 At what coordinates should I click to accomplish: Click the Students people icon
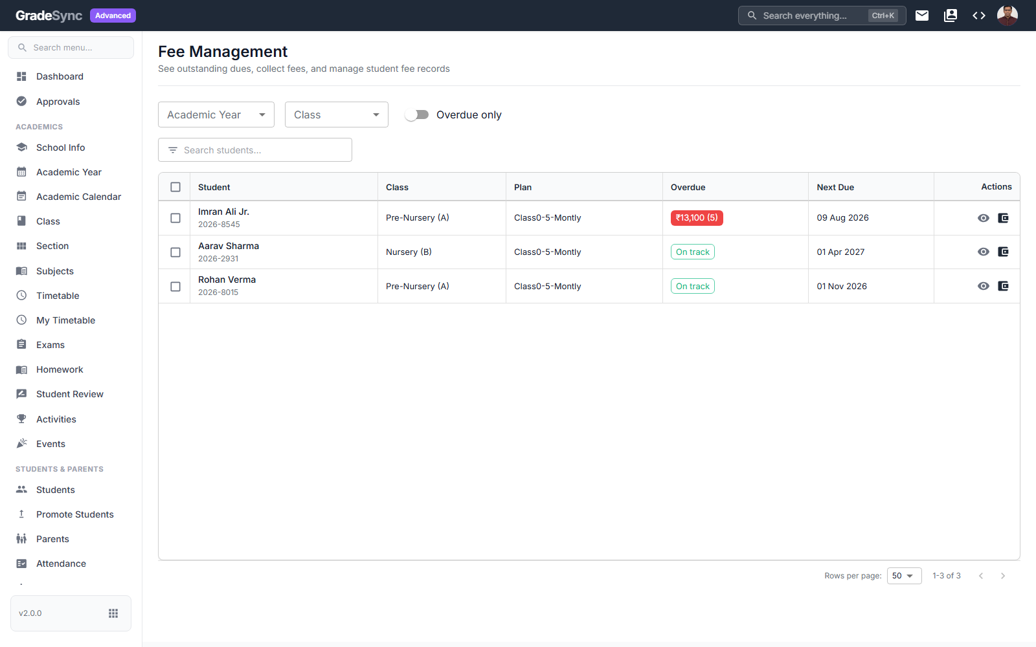click(x=21, y=489)
